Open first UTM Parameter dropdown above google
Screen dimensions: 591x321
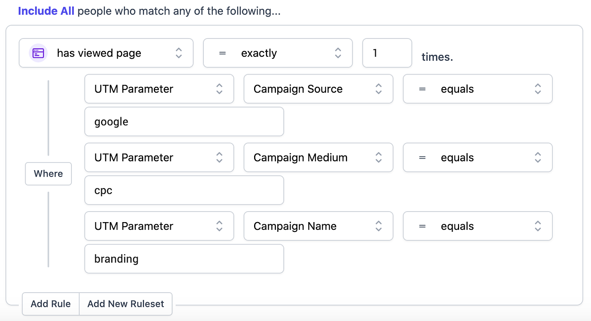pyautogui.click(x=159, y=89)
